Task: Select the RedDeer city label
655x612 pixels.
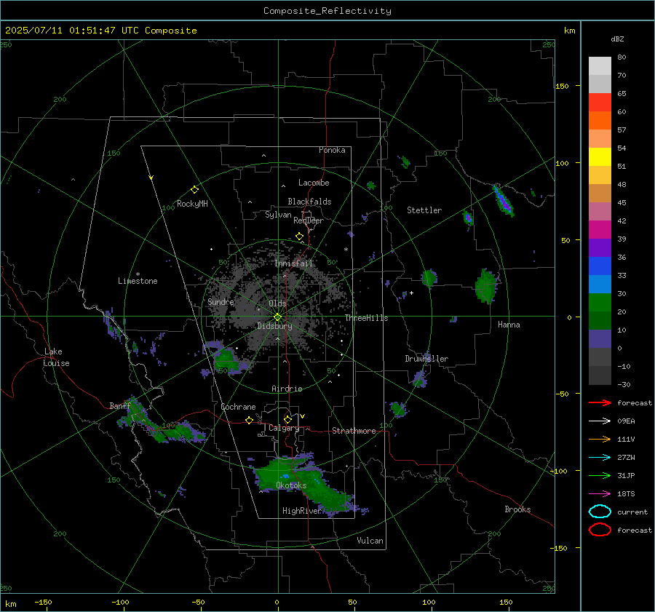Action: [309, 220]
